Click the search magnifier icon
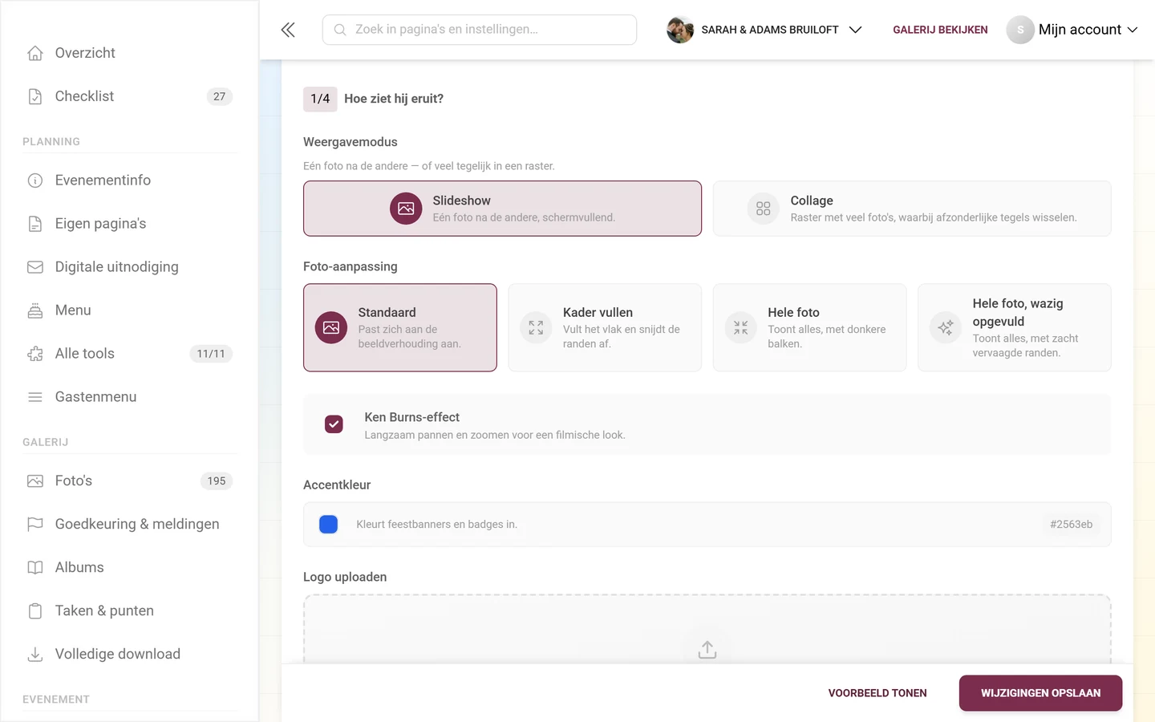This screenshot has width=1155, height=722. pos(340,30)
